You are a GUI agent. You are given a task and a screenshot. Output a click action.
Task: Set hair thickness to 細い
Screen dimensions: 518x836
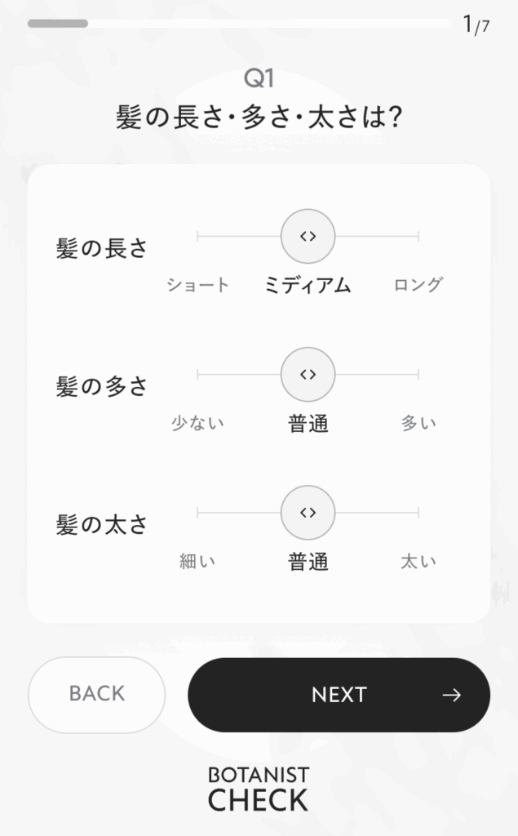coord(198,562)
